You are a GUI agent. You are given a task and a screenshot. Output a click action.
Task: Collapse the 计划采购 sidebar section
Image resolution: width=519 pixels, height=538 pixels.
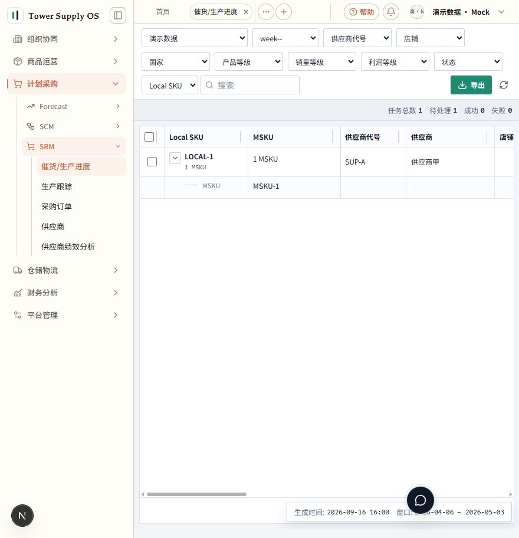[67, 84]
